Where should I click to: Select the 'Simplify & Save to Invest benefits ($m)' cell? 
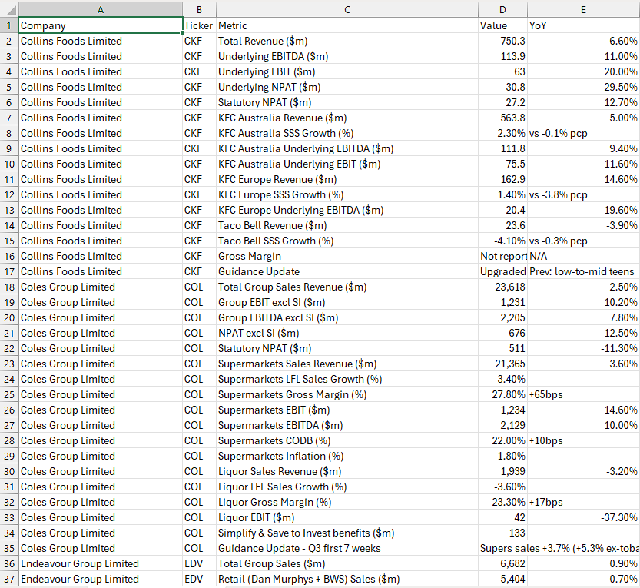(347, 533)
